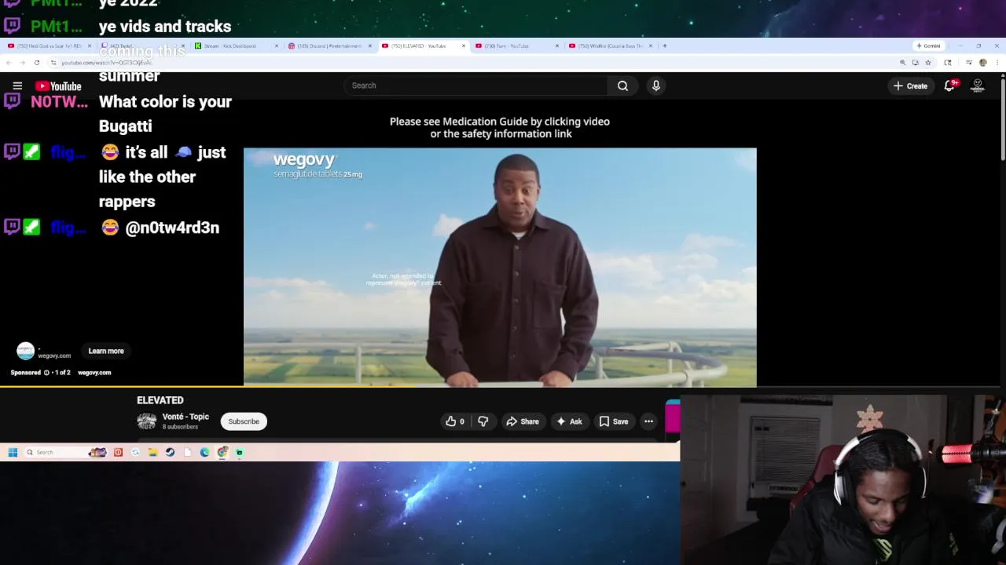Image resolution: width=1006 pixels, height=565 pixels.
Task: Save the video to a playlist
Action: (x=614, y=421)
